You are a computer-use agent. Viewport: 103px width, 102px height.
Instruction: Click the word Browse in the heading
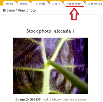pos(9,10)
